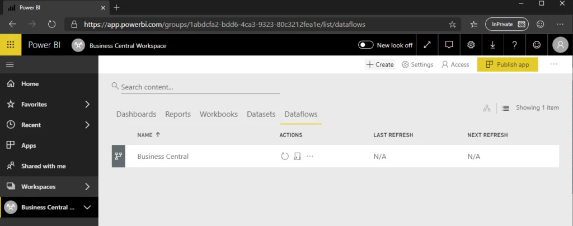Collapse the navigation pane hamburger menu
573x226 pixels.
[10, 65]
